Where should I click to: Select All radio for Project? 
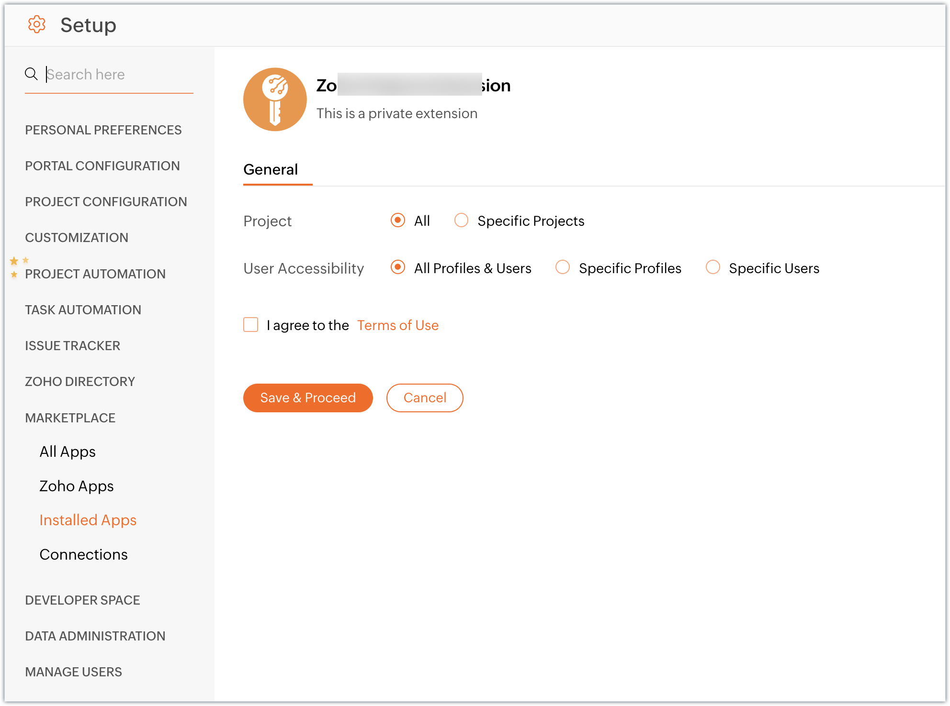(x=398, y=221)
